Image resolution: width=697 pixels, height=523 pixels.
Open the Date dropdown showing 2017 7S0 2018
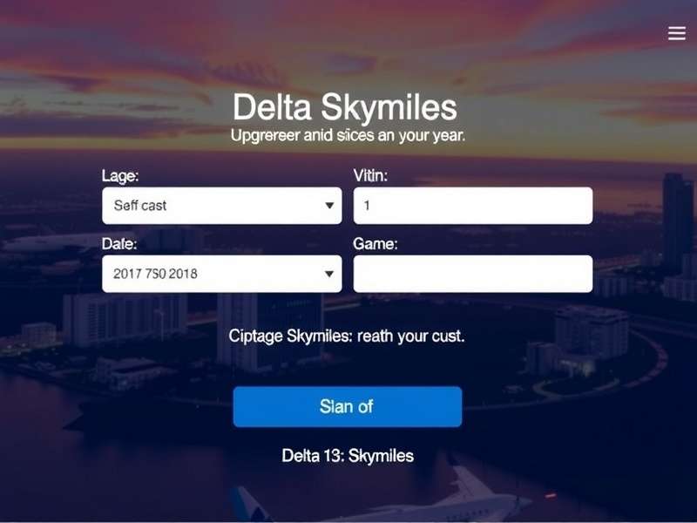click(222, 274)
